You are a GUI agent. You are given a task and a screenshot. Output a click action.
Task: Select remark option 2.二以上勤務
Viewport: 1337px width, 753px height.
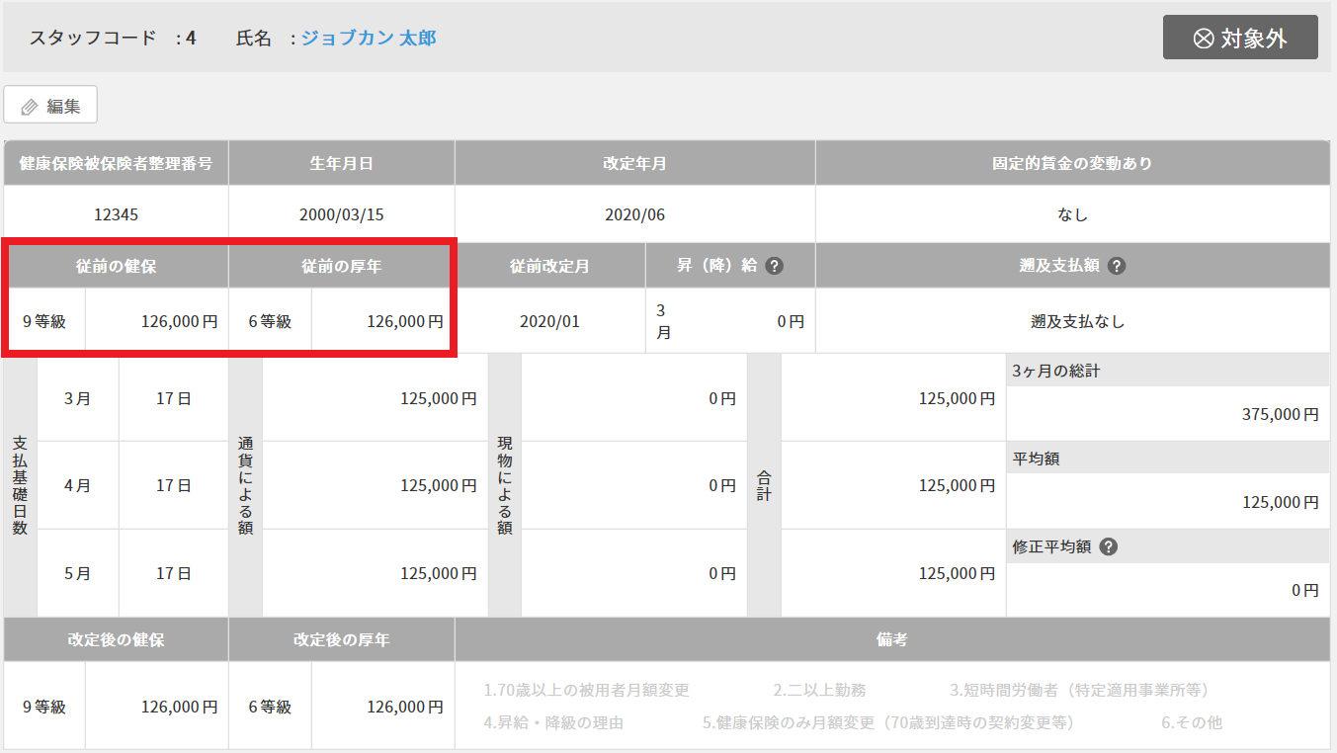point(819,690)
